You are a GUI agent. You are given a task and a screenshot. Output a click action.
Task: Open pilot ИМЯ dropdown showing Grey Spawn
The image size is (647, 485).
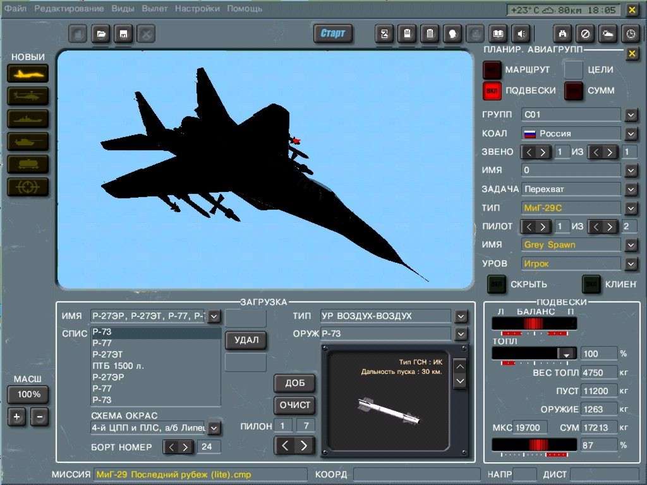631,246
